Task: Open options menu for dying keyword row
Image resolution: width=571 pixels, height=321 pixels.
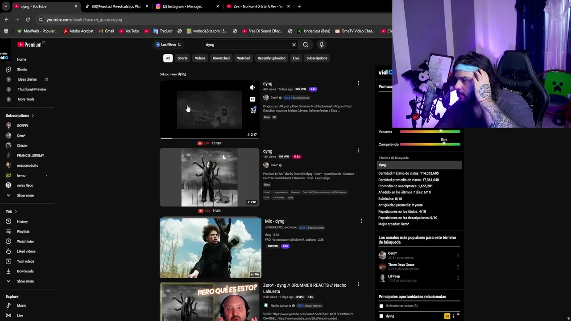Action: (x=454, y=316)
